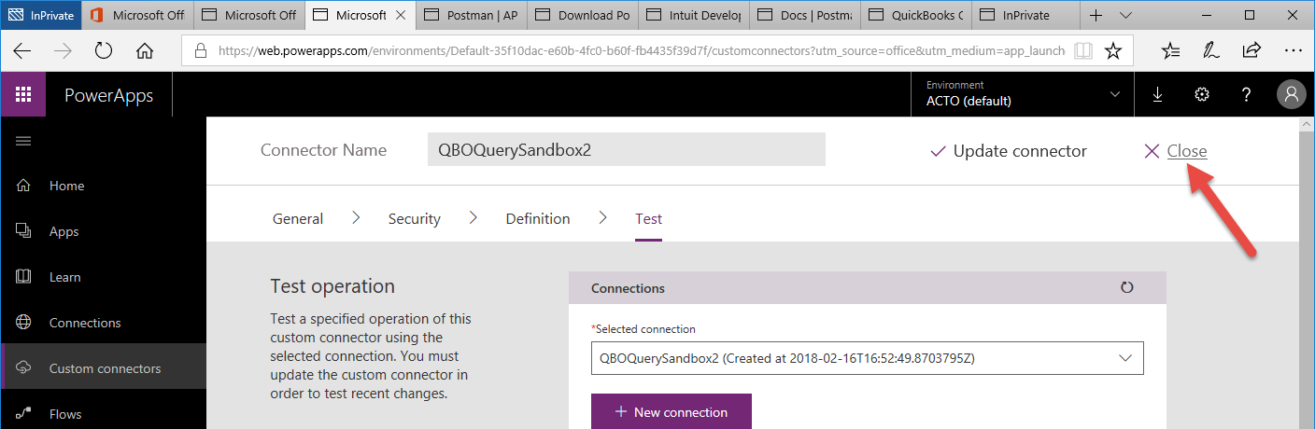Open the favorites hub icon
The width and height of the screenshot is (1315, 429).
click(x=1170, y=51)
